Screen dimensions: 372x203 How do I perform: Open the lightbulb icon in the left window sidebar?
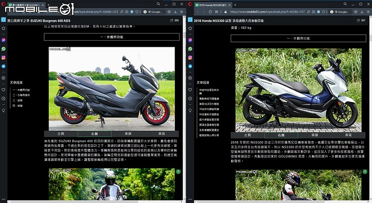click(3, 110)
